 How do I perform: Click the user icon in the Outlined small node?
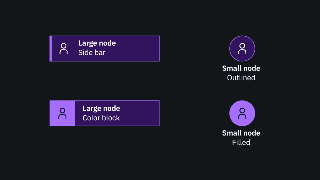coord(242,48)
